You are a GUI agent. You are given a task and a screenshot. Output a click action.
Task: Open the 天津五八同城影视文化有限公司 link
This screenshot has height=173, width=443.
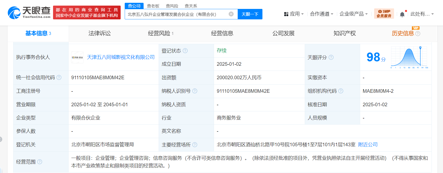click(121, 57)
